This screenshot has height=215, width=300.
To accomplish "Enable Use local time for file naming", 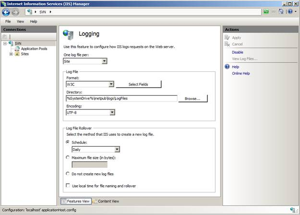I will (x=68, y=185).
